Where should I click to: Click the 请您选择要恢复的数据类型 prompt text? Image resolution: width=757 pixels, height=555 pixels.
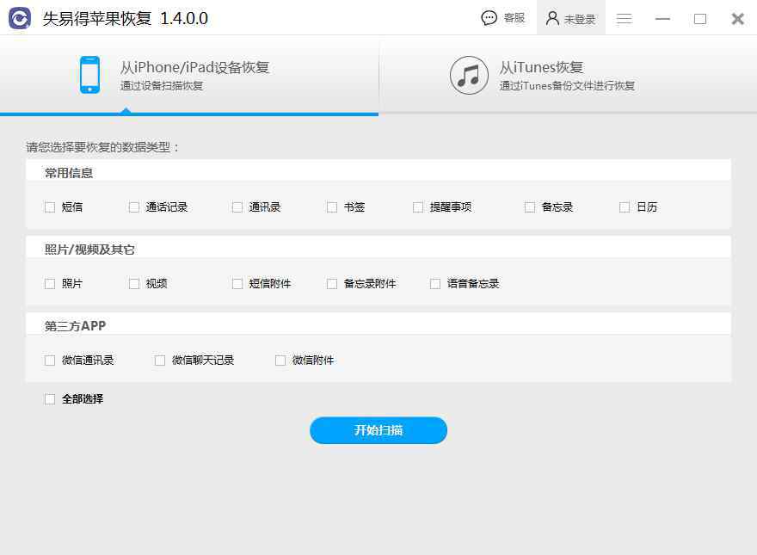(102, 147)
